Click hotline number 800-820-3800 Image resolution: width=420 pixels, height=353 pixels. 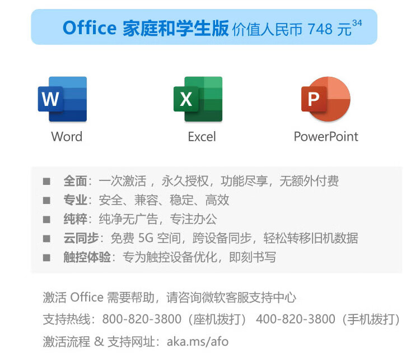point(142,319)
